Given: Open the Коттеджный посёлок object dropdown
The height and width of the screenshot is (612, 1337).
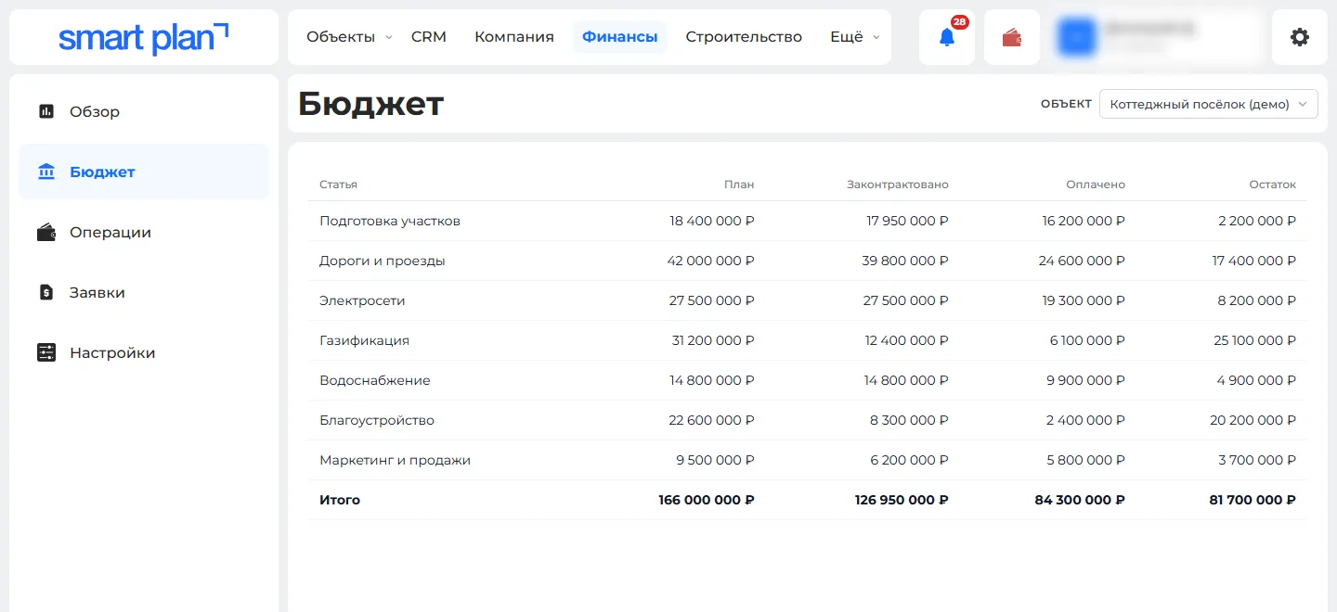Looking at the screenshot, I should (1209, 104).
